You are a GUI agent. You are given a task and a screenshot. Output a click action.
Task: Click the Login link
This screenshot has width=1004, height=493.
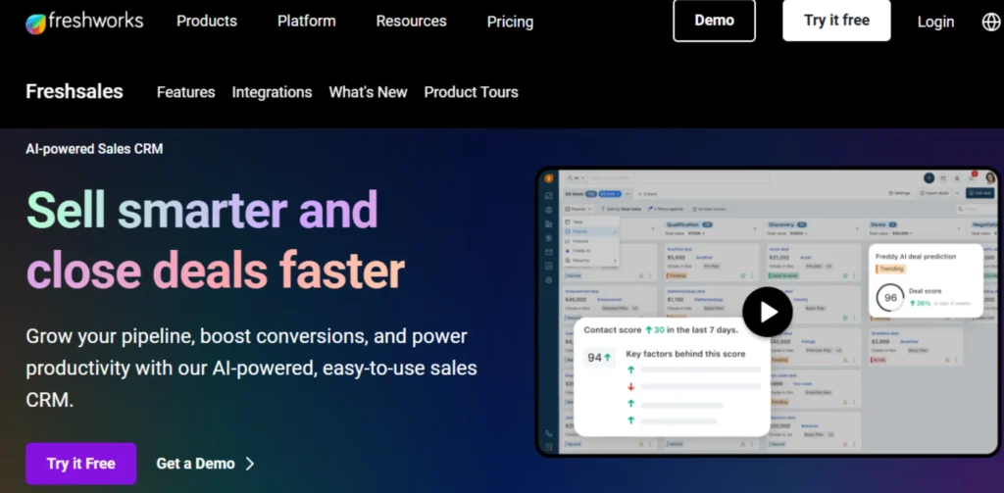935,22
